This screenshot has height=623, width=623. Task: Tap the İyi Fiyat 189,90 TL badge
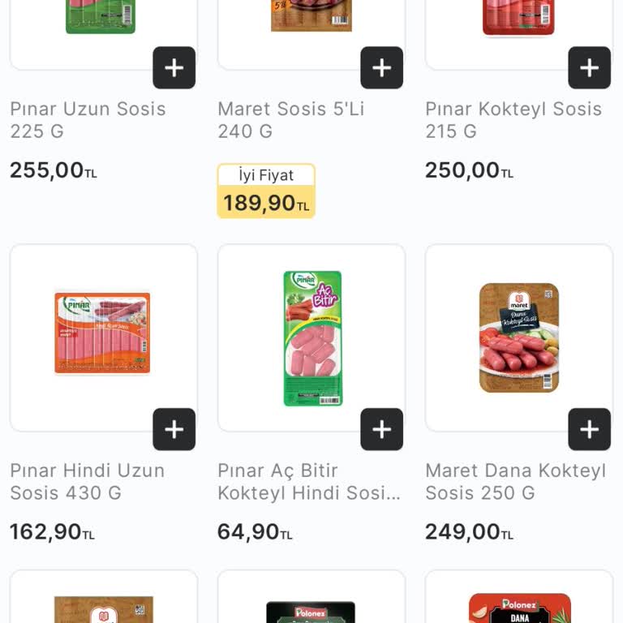pyautogui.click(x=266, y=191)
